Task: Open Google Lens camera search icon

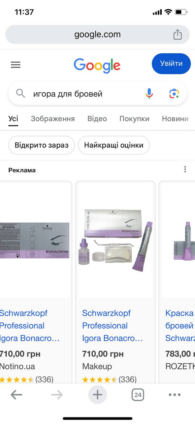Action: tap(174, 94)
